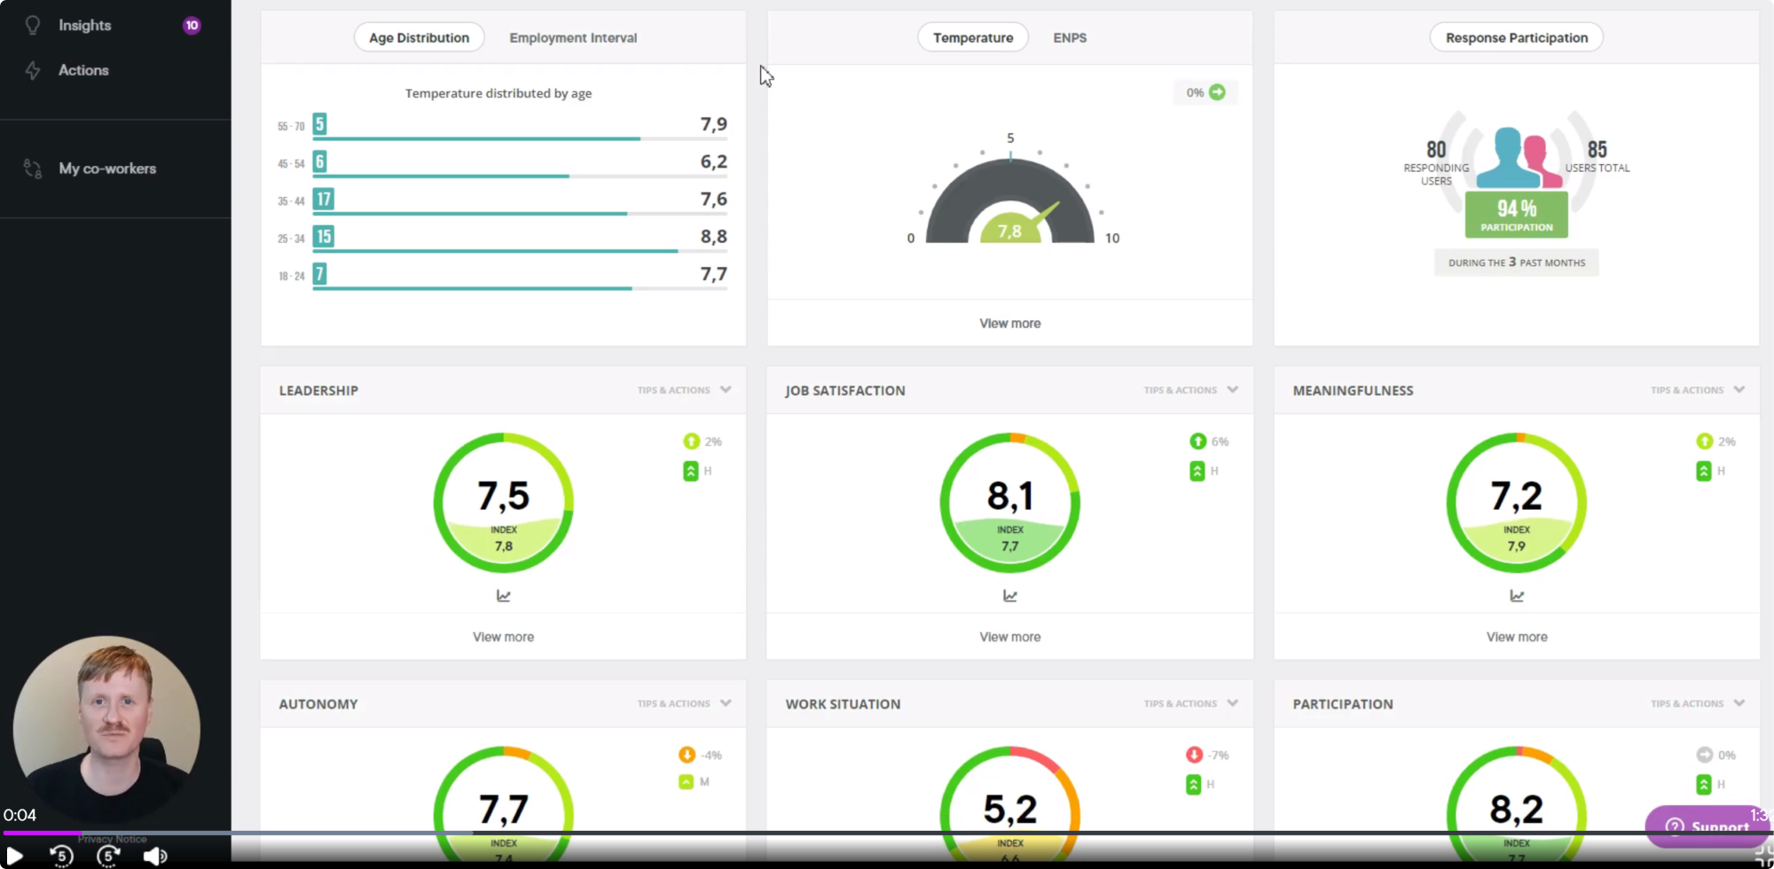Click the Actions lightning bolt icon
The height and width of the screenshot is (869, 1774).
(x=33, y=70)
